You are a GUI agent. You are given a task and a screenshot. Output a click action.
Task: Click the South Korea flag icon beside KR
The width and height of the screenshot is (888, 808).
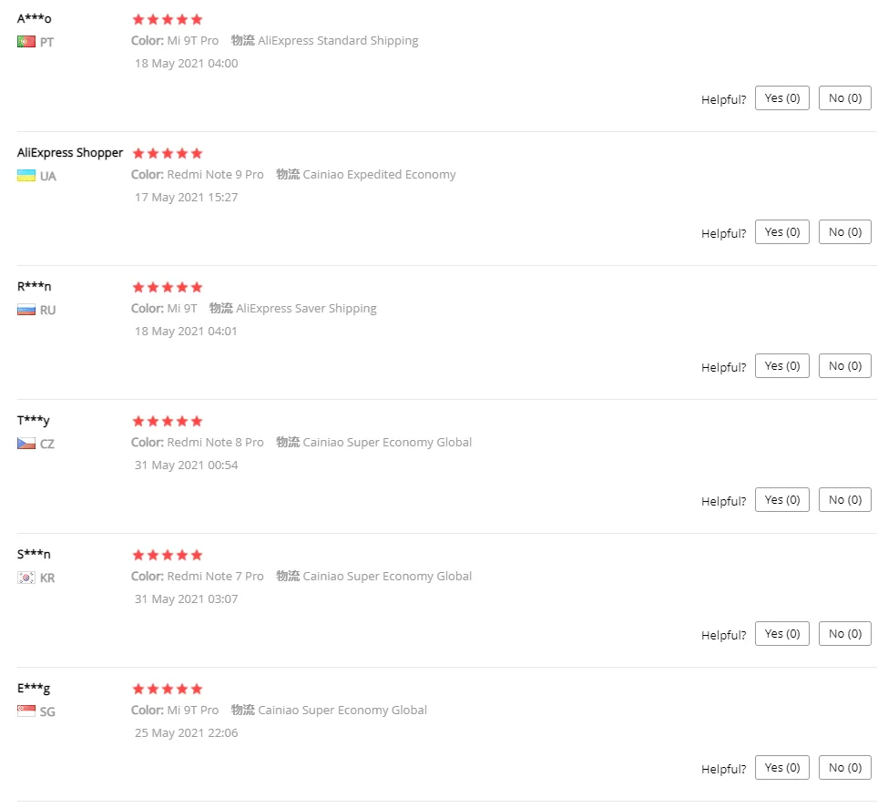click(x=26, y=578)
